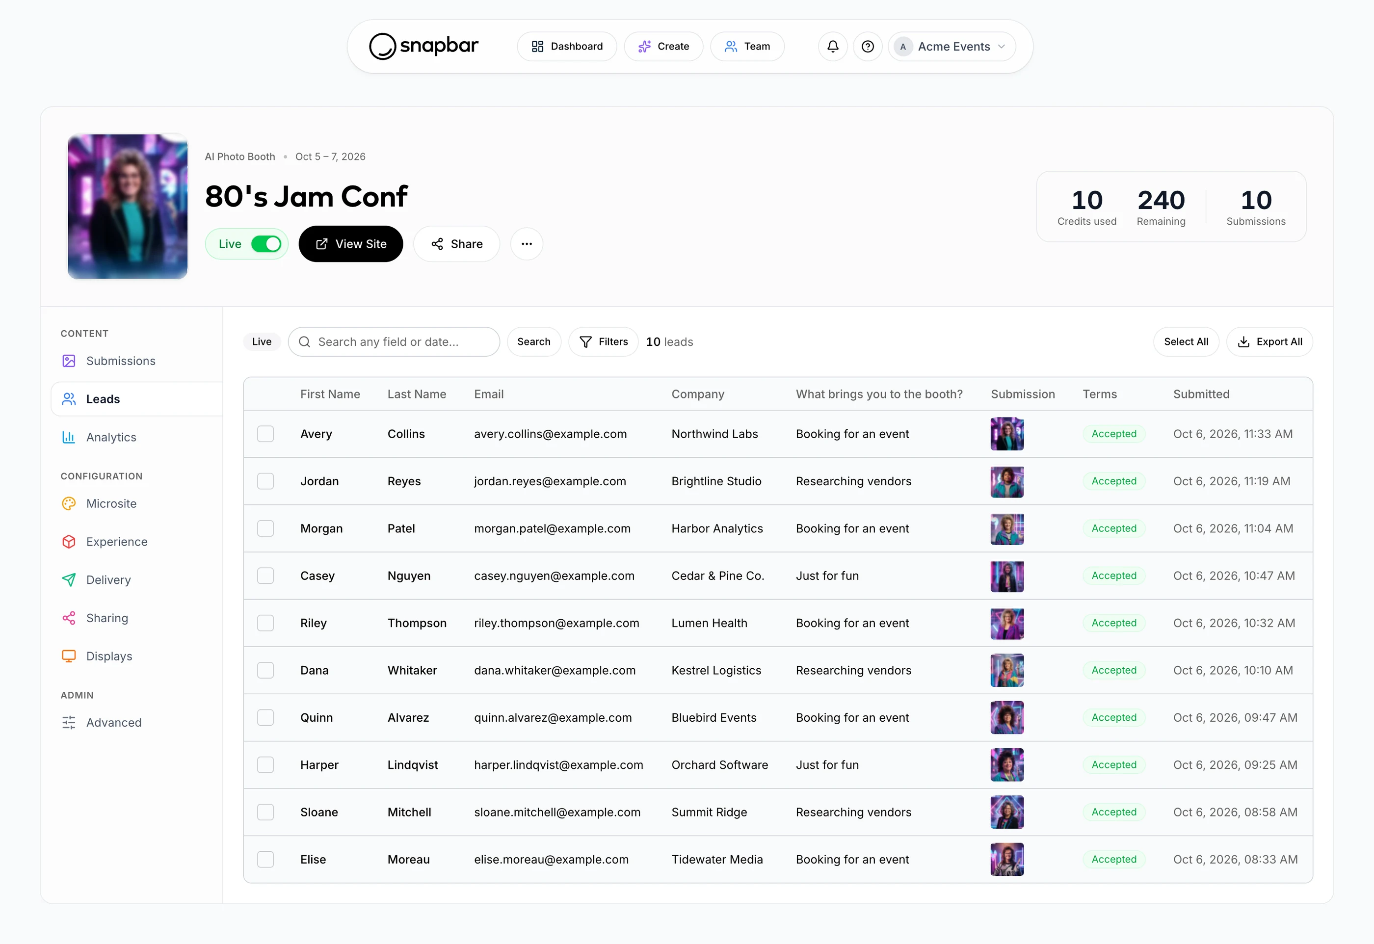Open Avery Collins' submission thumbnail
1374x944 pixels.
click(x=1006, y=434)
